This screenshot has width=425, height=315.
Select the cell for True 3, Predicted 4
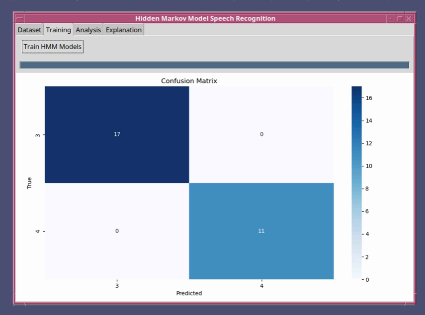[261, 134]
